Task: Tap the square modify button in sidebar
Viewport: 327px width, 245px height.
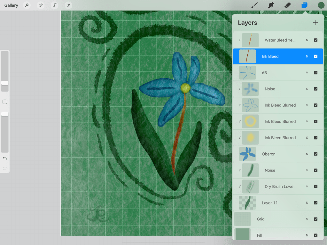Action: [5, 102]
